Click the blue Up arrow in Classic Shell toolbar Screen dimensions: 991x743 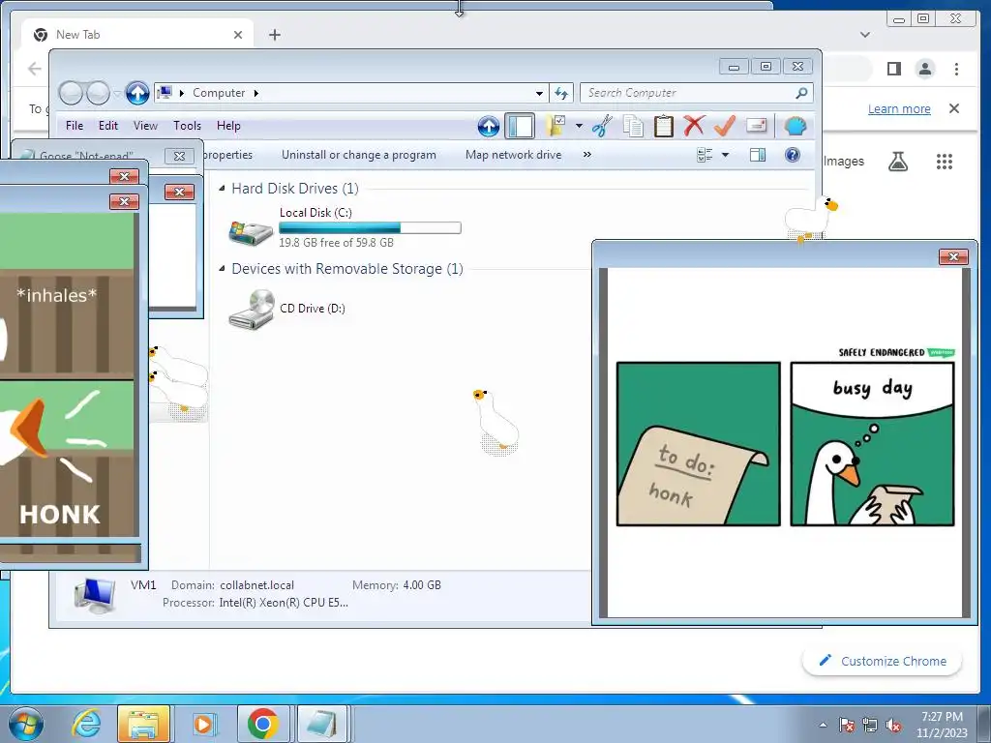[488, 127]
